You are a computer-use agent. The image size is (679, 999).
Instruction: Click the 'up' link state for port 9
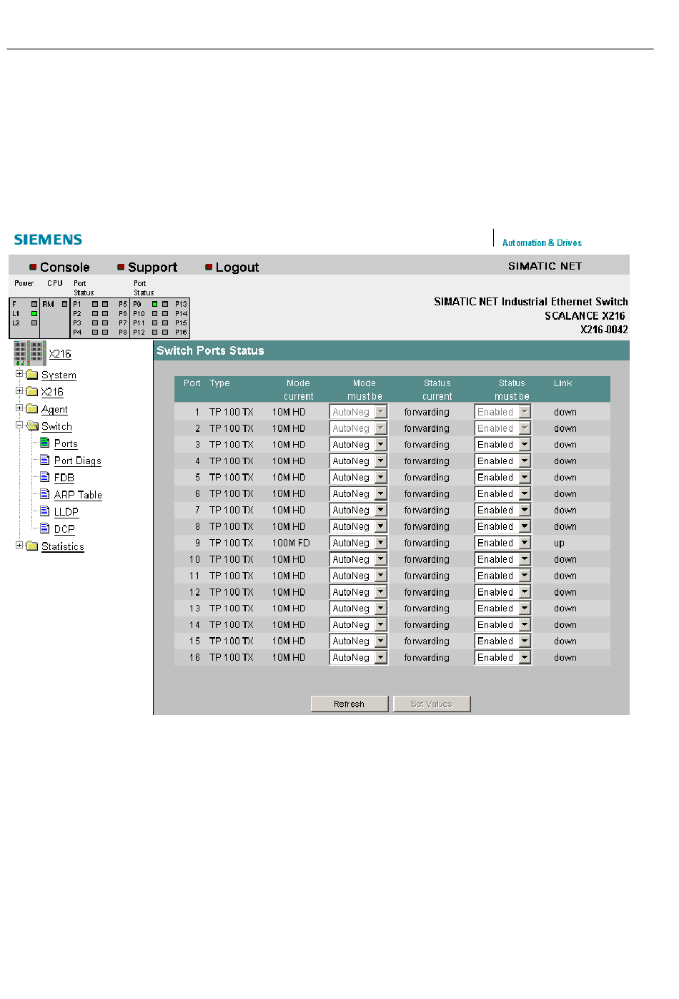[559, 543]
